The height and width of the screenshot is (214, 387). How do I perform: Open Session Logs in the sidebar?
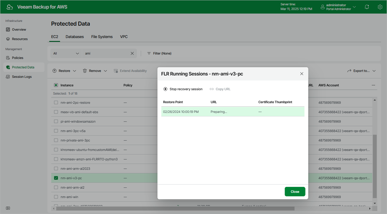click(x=22, y=77)
